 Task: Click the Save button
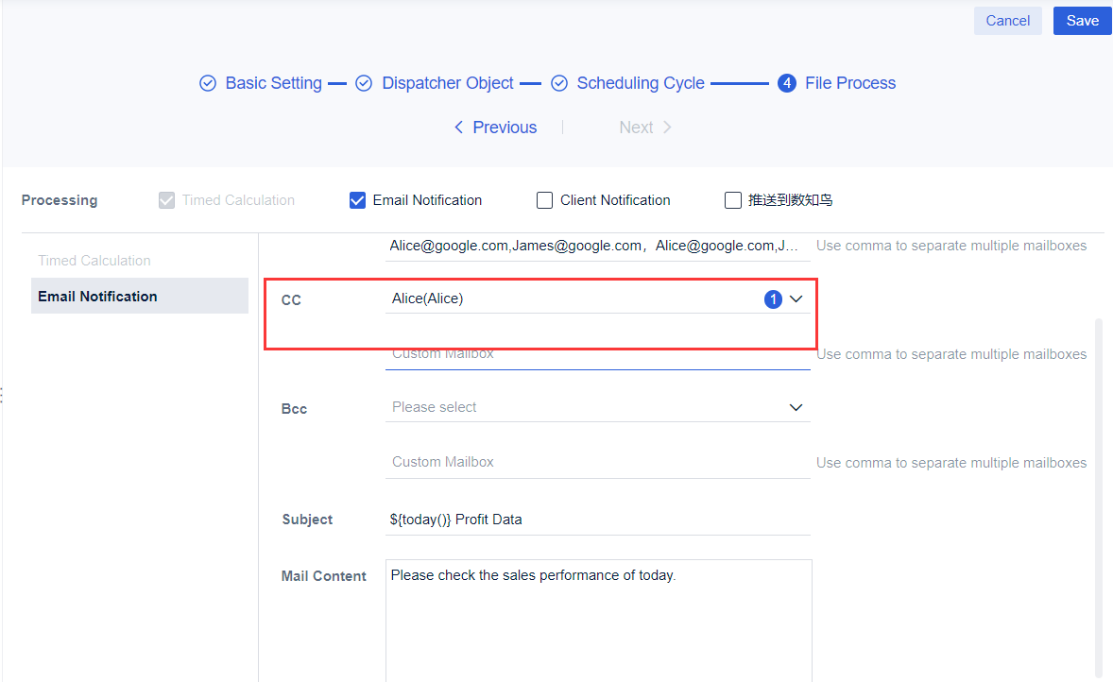(x=1082, y=20)
